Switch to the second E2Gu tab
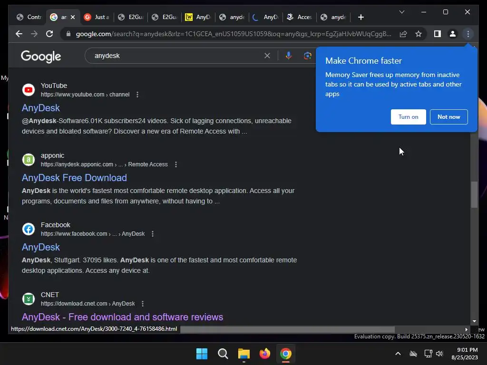Screen dimensions: 487x365 (x=165, y=17)
